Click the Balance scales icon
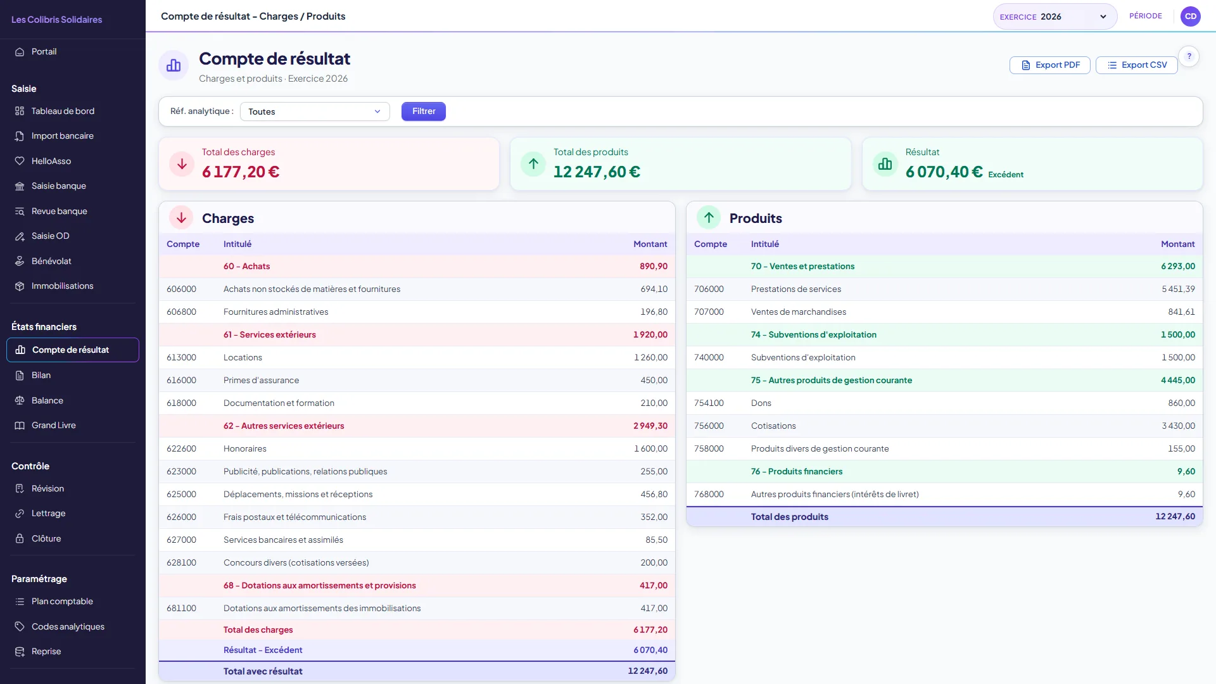Image resolution: width=1216 pixels, height=684 pixels. [x=20, y=401]
